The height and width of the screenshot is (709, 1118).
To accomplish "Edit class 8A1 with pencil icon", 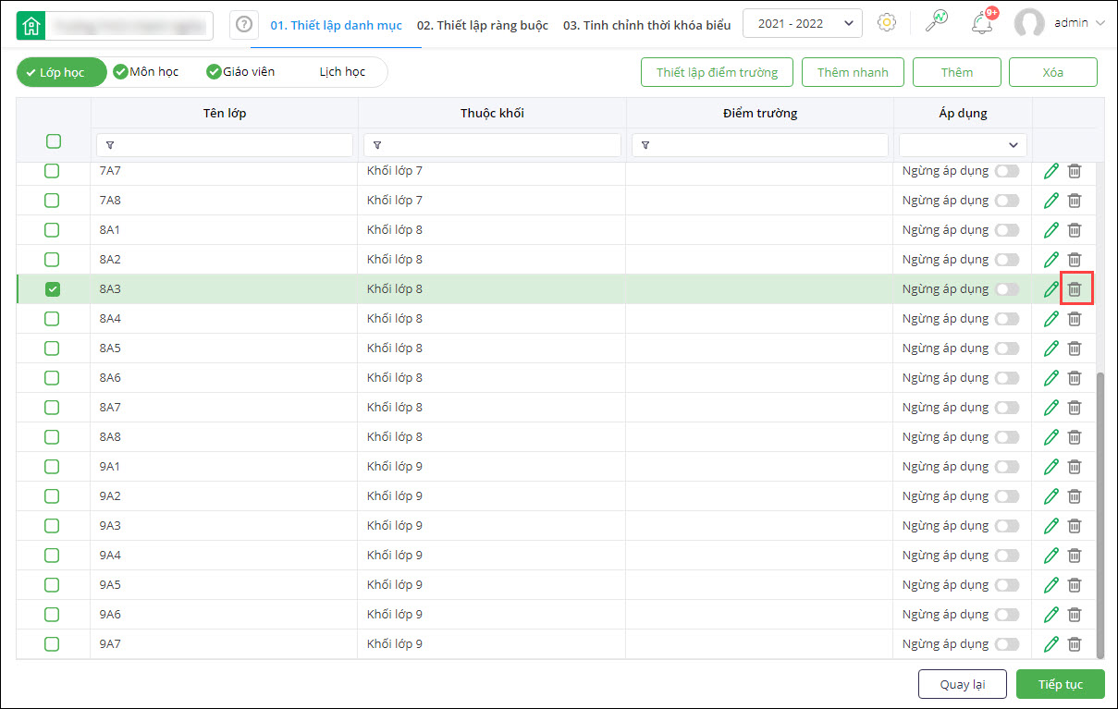I will [x=1050, y=230].
